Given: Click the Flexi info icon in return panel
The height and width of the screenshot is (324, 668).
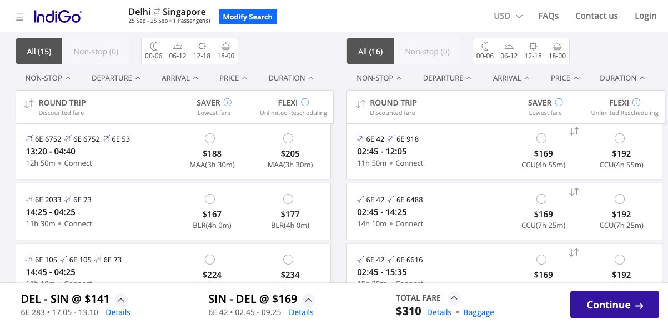Looking at the screenshot, I should point(636,102).
